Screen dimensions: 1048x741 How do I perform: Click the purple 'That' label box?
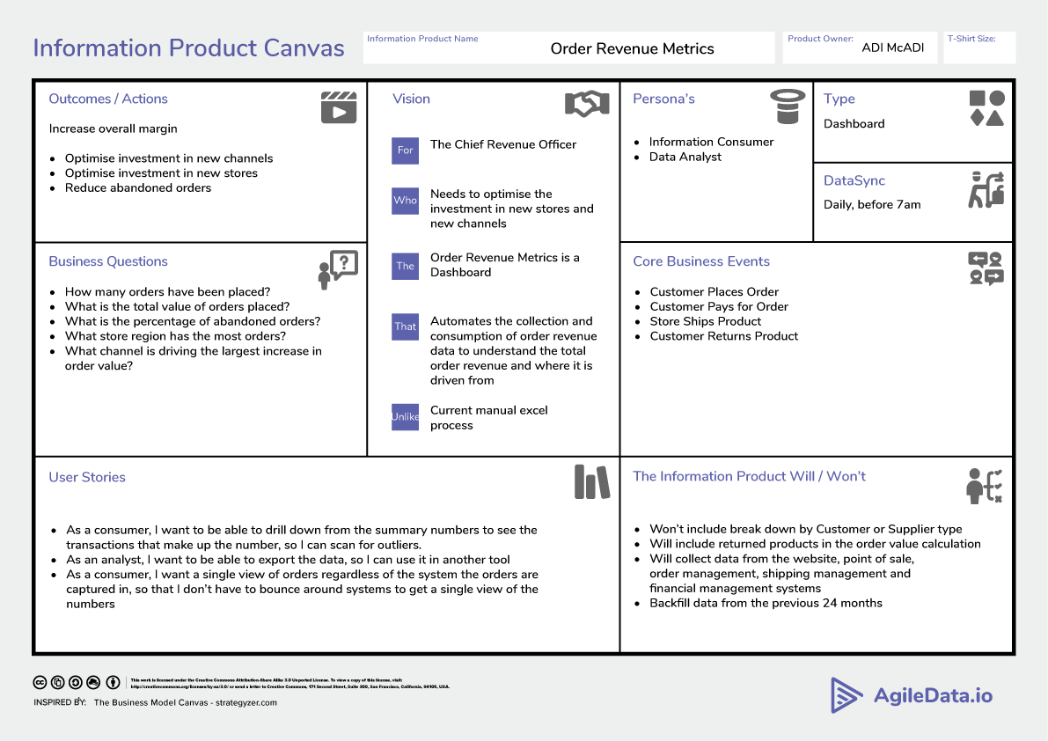pyautogui.click(x=405, y=326)
